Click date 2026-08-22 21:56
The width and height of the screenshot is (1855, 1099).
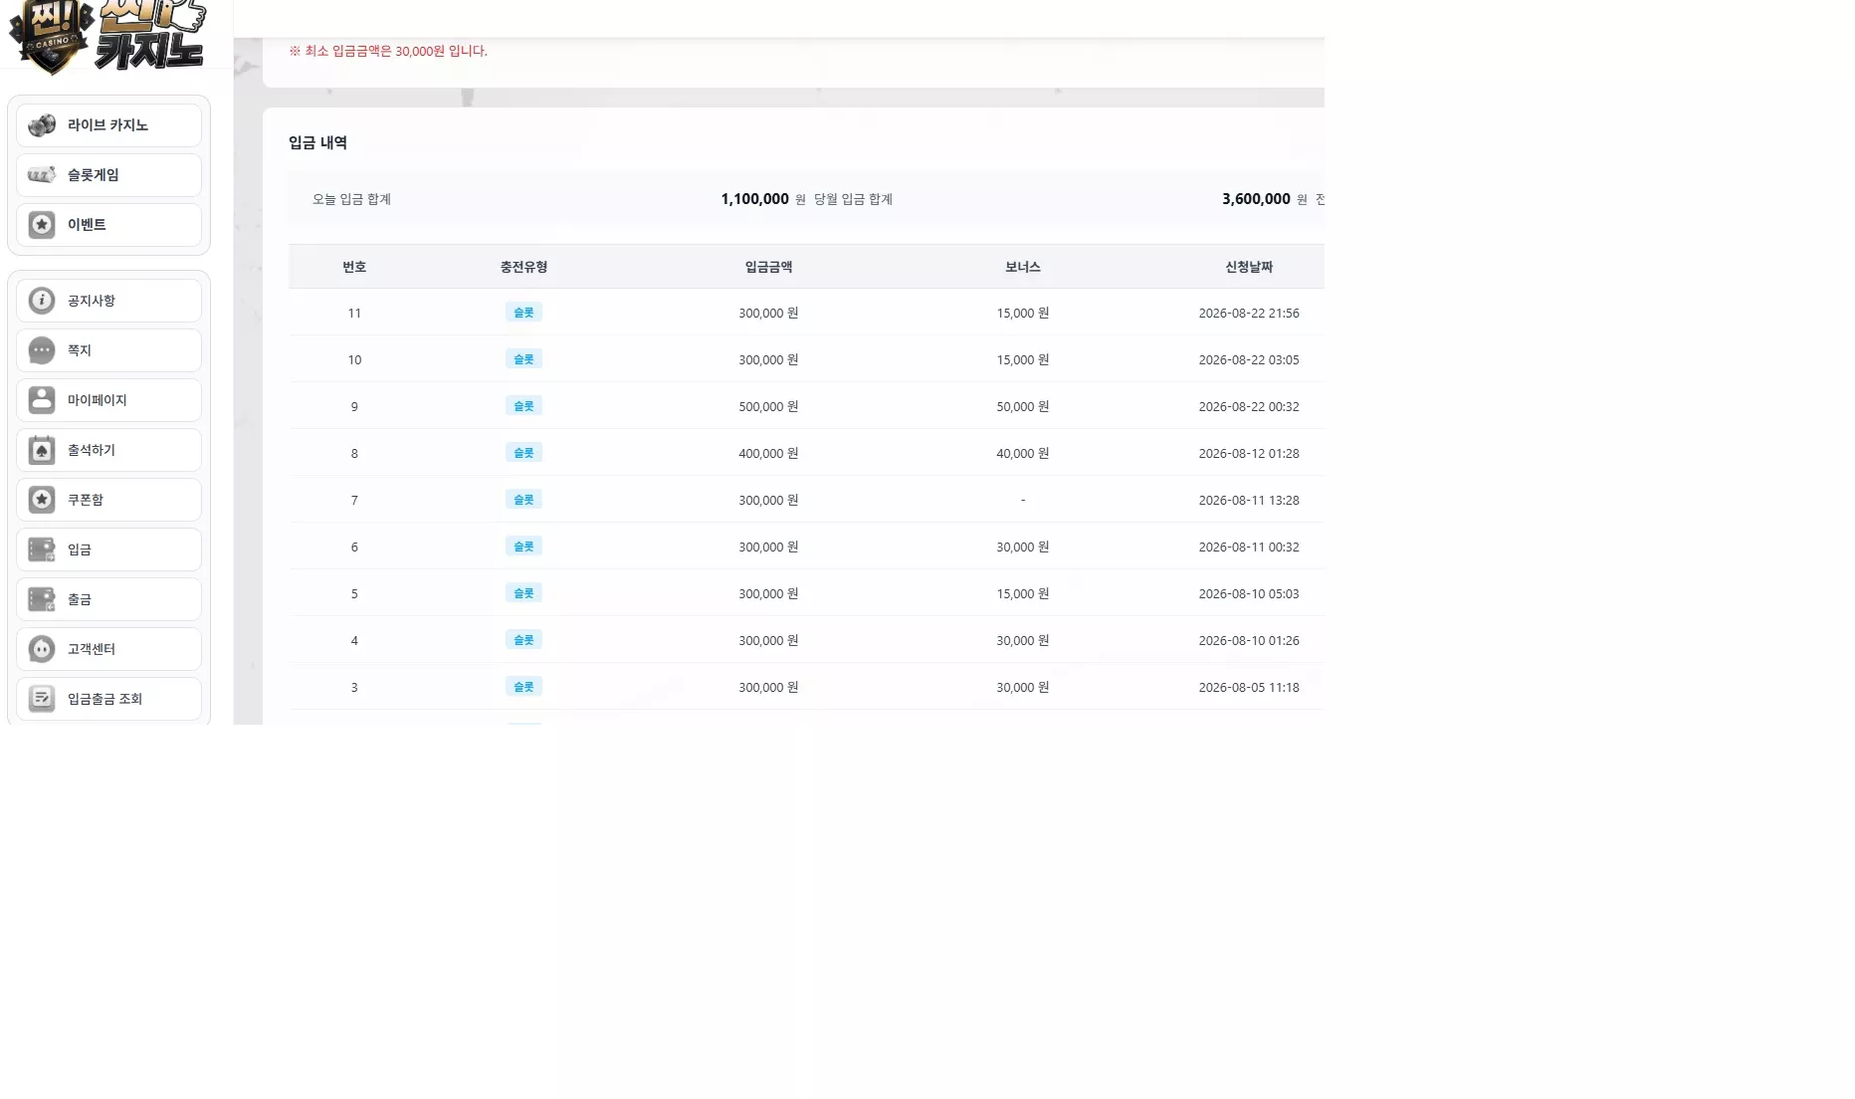[x=1249, y=313]
